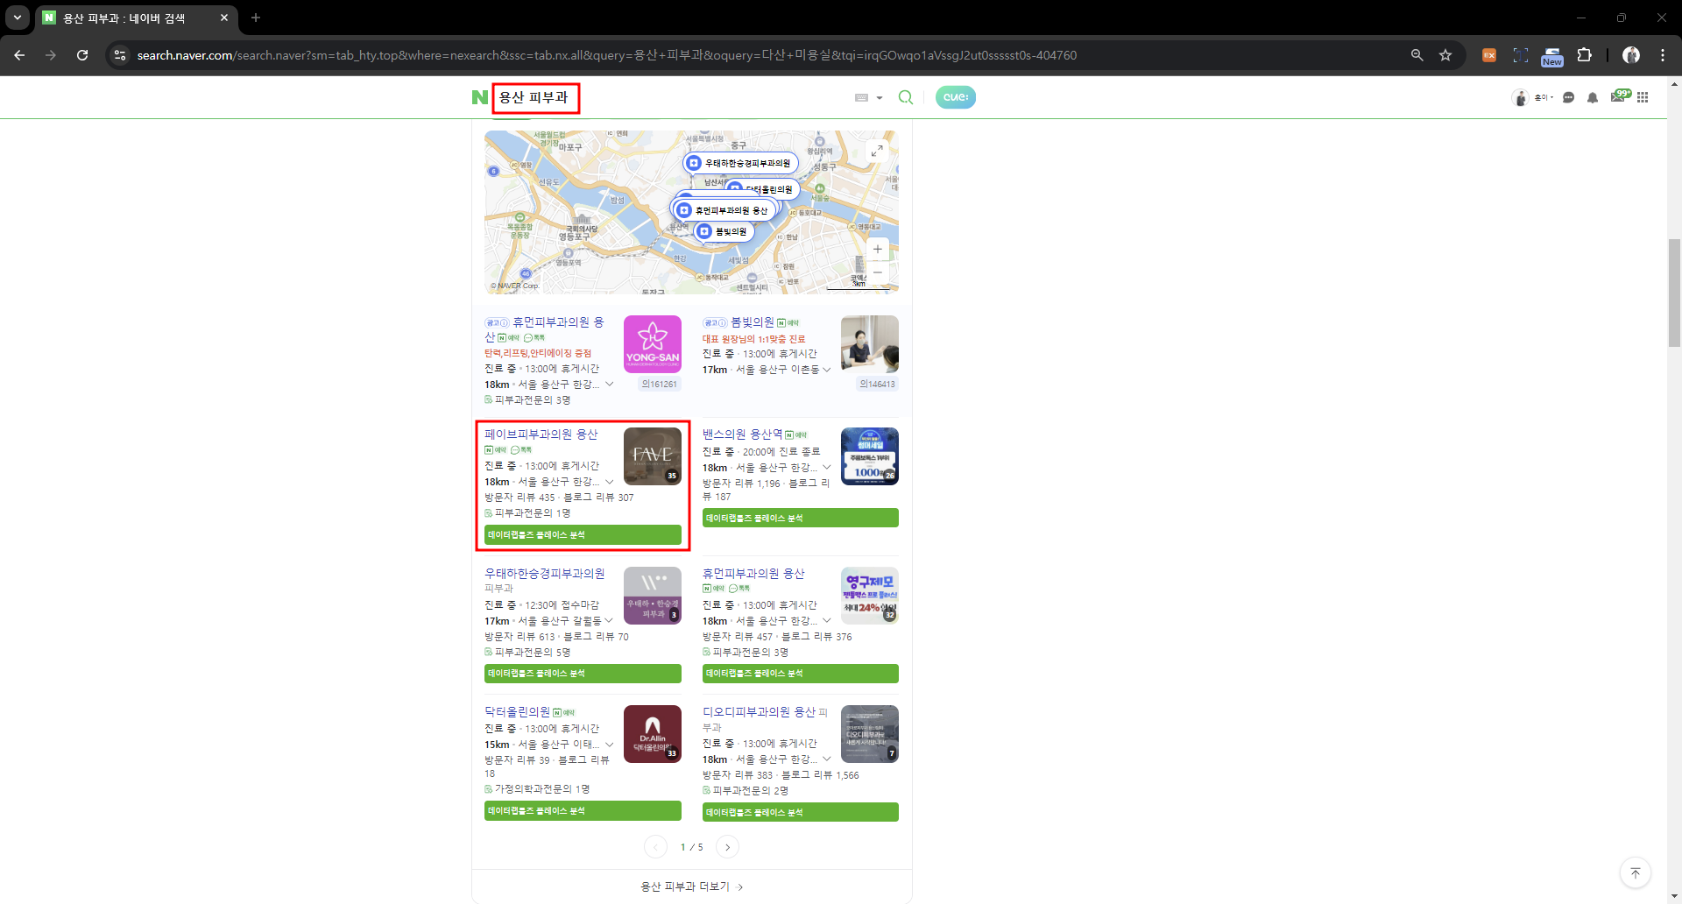Click the FAVE clinic thumbnail
The width and height of the screenshot is (1682, 904).
click(653, 456)
